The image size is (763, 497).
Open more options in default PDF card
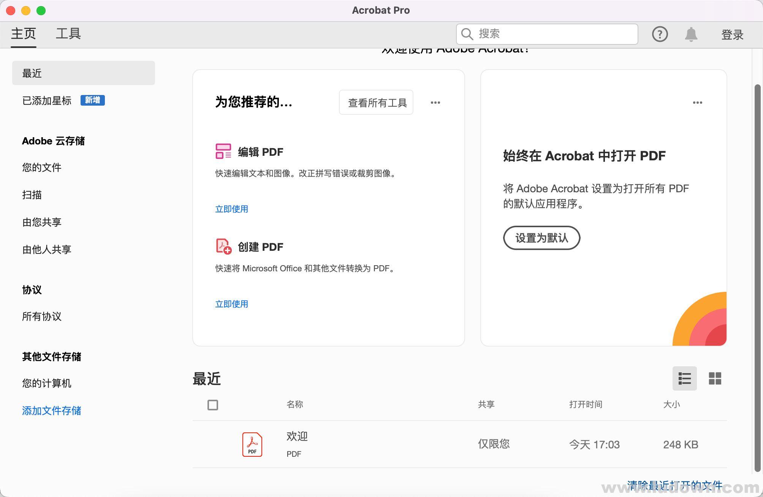[698, 103]
